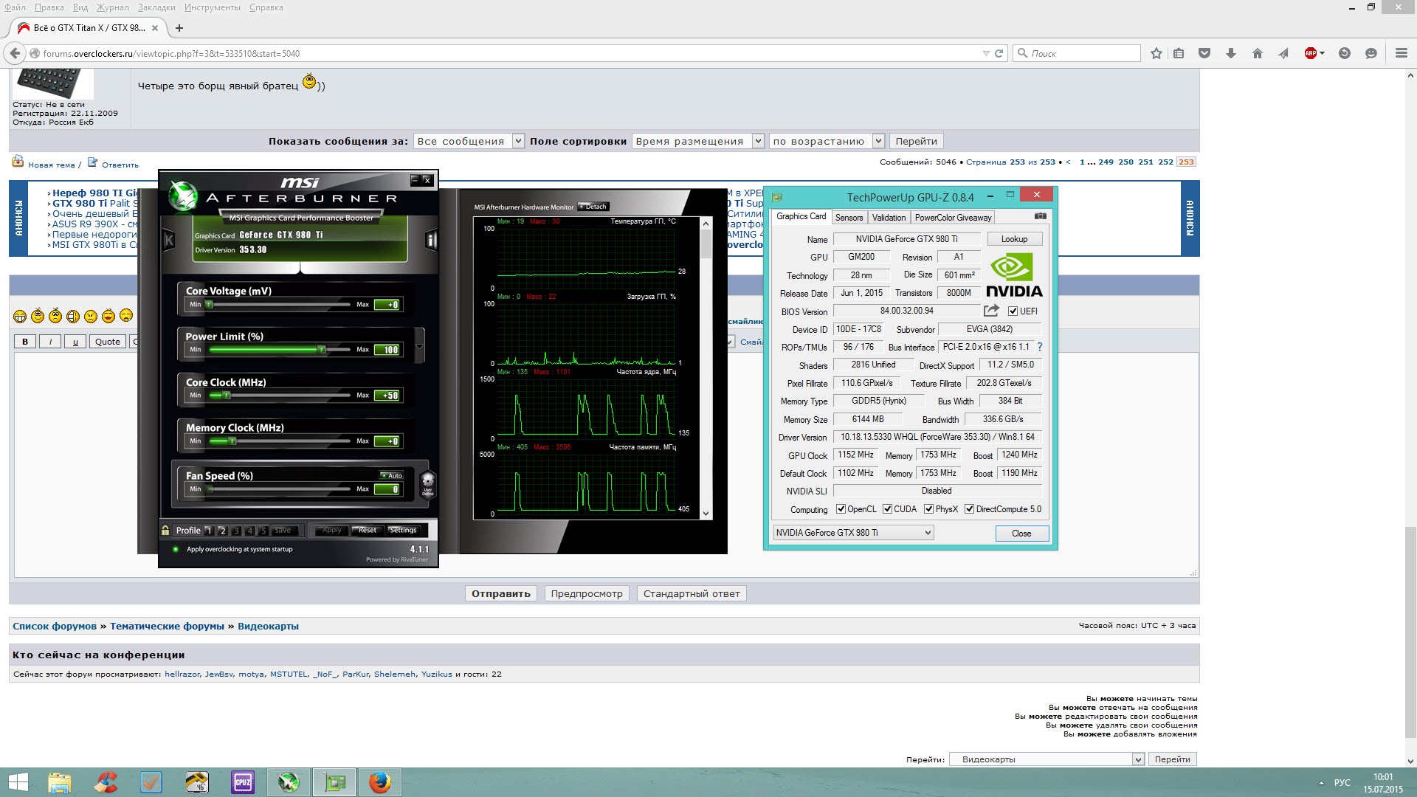Click the Adblock Plus icon
This screenshot has width=1417, height=797.
pyautogui.click(x=1311, y=53)
